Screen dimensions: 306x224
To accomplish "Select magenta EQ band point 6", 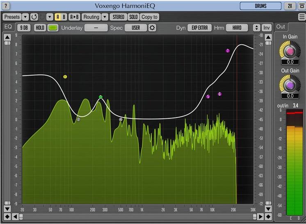I will 219,94.
